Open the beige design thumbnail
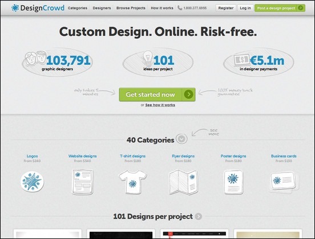The image size is (315, 239). 268,234
